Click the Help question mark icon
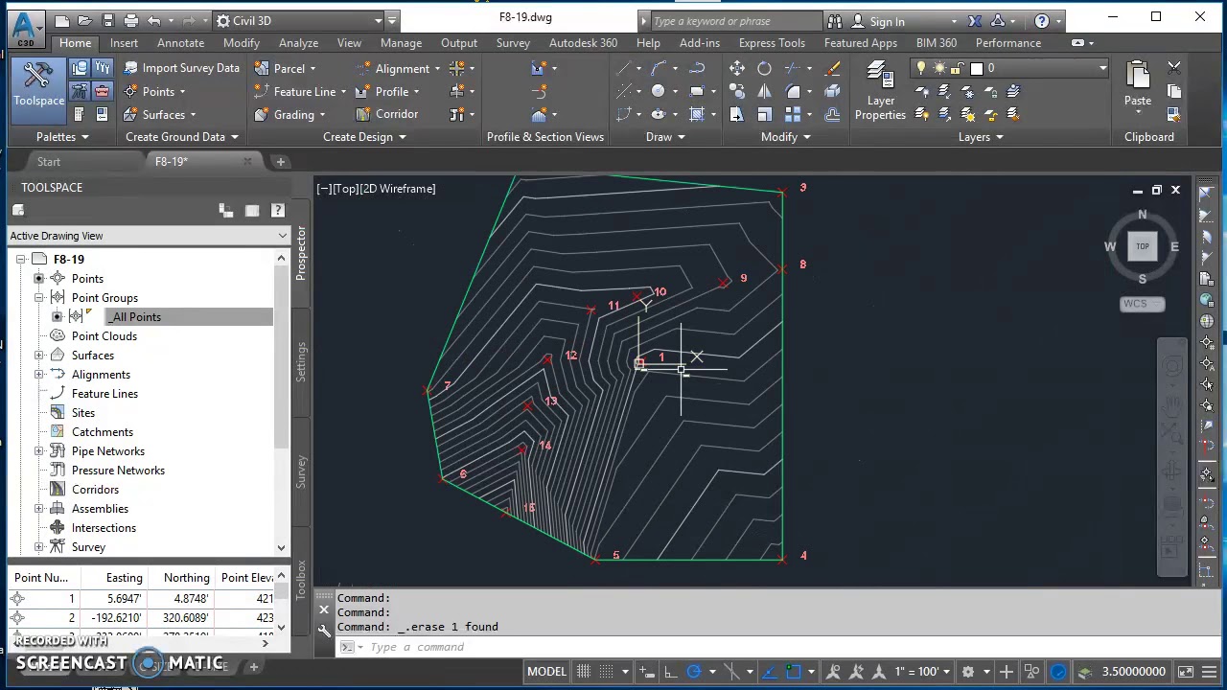 tap(1041, 21)
